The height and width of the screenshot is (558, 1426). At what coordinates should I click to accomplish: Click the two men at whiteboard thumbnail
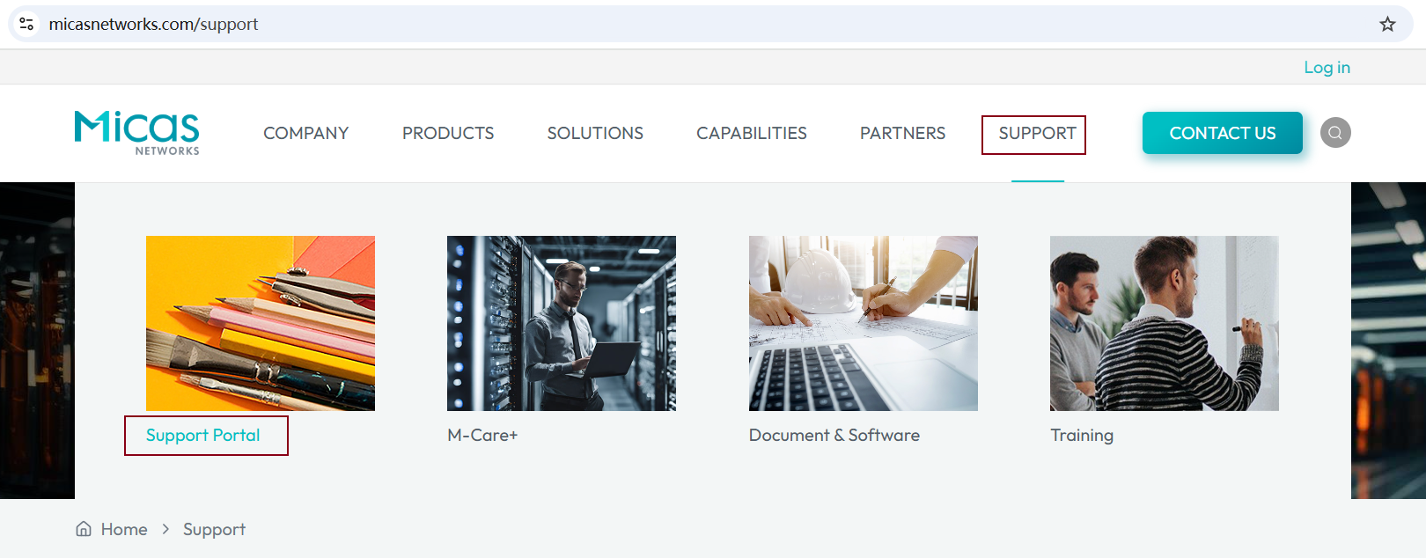(1165, 323)
